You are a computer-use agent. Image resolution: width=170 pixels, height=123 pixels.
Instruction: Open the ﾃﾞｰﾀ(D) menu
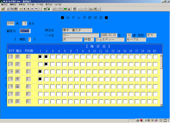pos(40,4)
